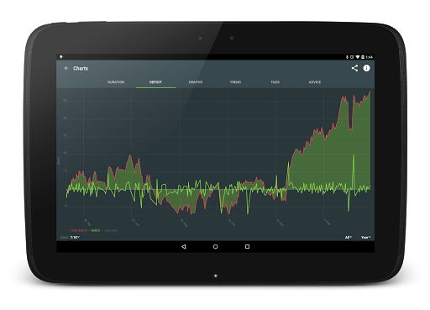Tap the green Deficit legend label
The width and height of the screenshot is (430, 310).
point(96,230)
